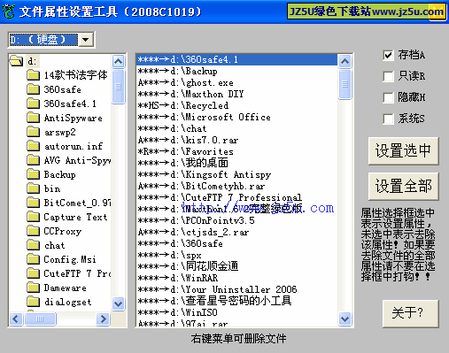This screenshot has width=449, height=353.
Task: Select d:\WinRAR in file list
Action: point(236,278)
